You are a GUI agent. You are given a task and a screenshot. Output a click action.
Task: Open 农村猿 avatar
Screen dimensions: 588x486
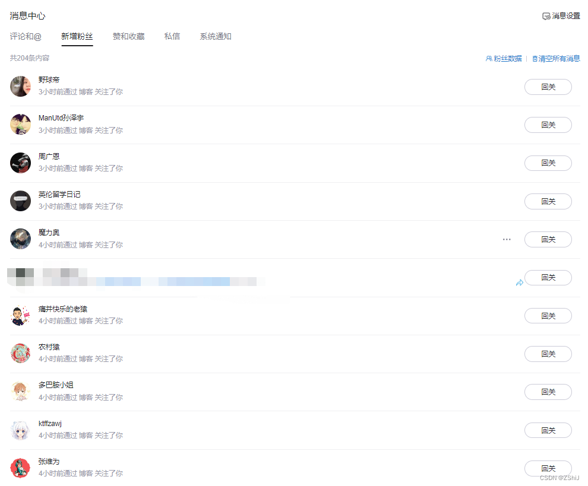pos(20,353)
